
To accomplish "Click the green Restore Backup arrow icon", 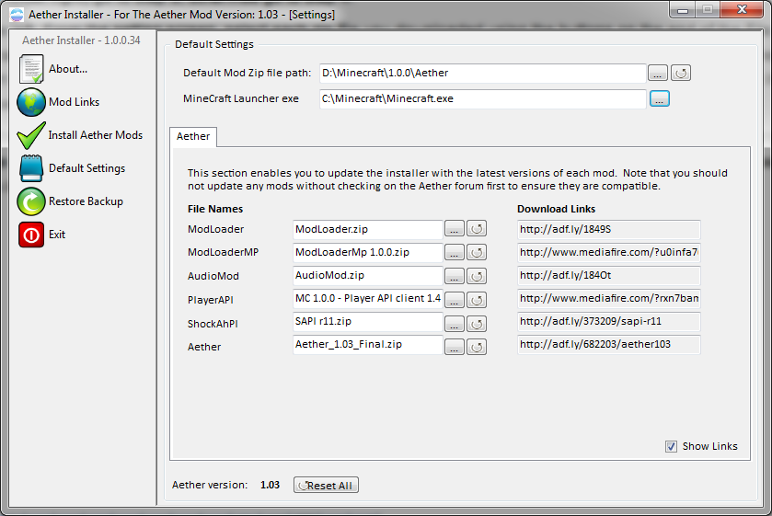I will (31, 201).
